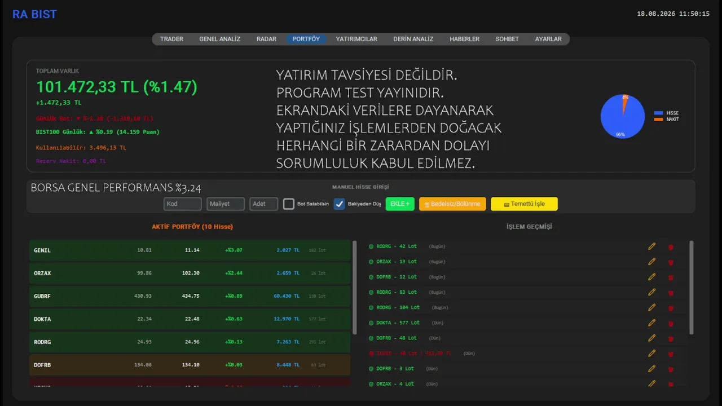Click the Rezerv Nakit 0,00 TL text
This screenshot has height=406, width=722.
pyautogui.click(x=71, y=161)
